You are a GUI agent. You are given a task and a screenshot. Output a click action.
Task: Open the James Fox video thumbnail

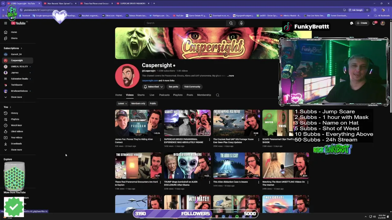138,123
